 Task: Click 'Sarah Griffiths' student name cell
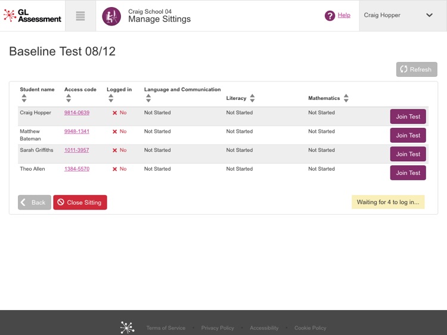[x=36, y=150]
